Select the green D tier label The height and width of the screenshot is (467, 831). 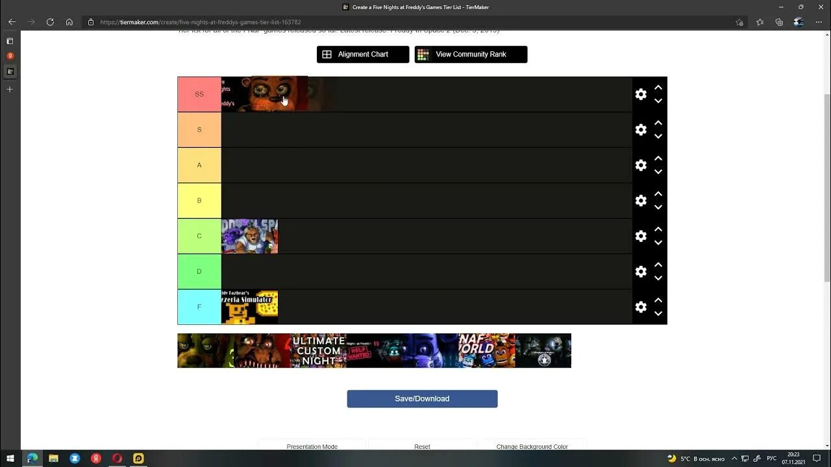(x=199, y=271)
